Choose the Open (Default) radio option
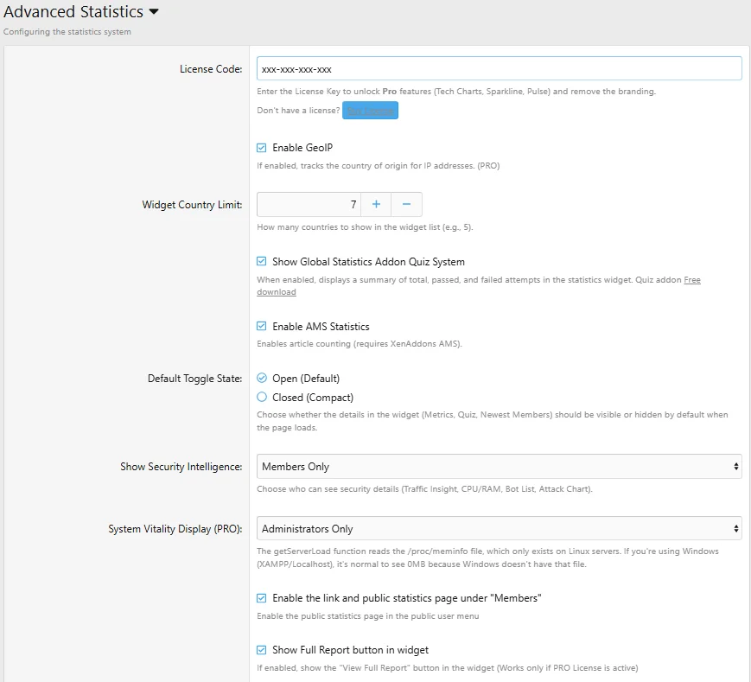Viewport: 751px width, 682px height. (x=262, y=379)
